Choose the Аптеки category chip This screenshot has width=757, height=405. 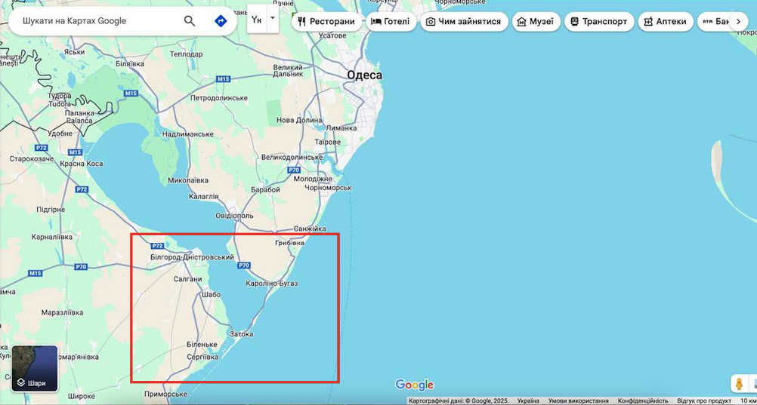point(665,22)
